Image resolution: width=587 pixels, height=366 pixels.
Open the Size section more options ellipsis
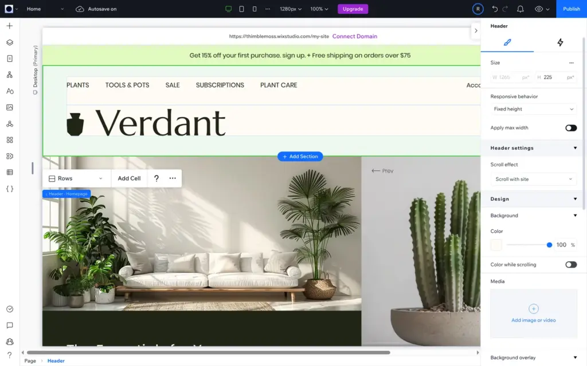572,63
